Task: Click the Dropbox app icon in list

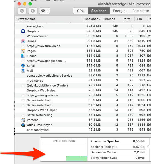Action: [23, 31]
